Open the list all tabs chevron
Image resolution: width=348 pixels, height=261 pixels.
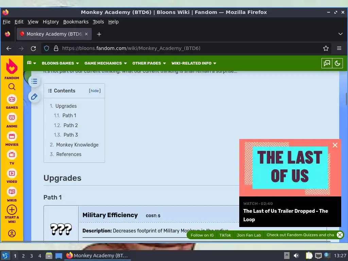coord(341,34)
